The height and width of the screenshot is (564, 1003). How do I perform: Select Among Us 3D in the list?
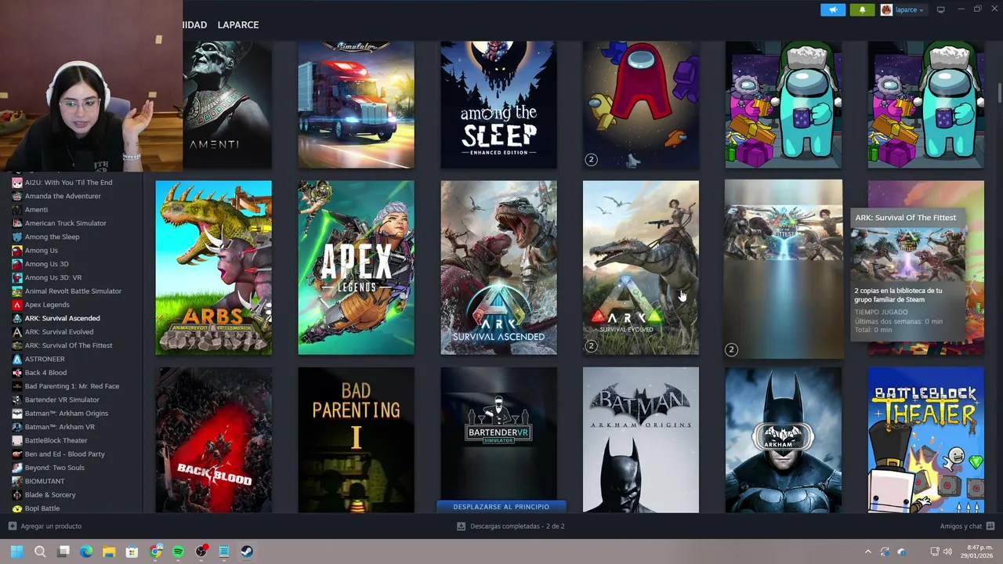(x=46, y=264)
